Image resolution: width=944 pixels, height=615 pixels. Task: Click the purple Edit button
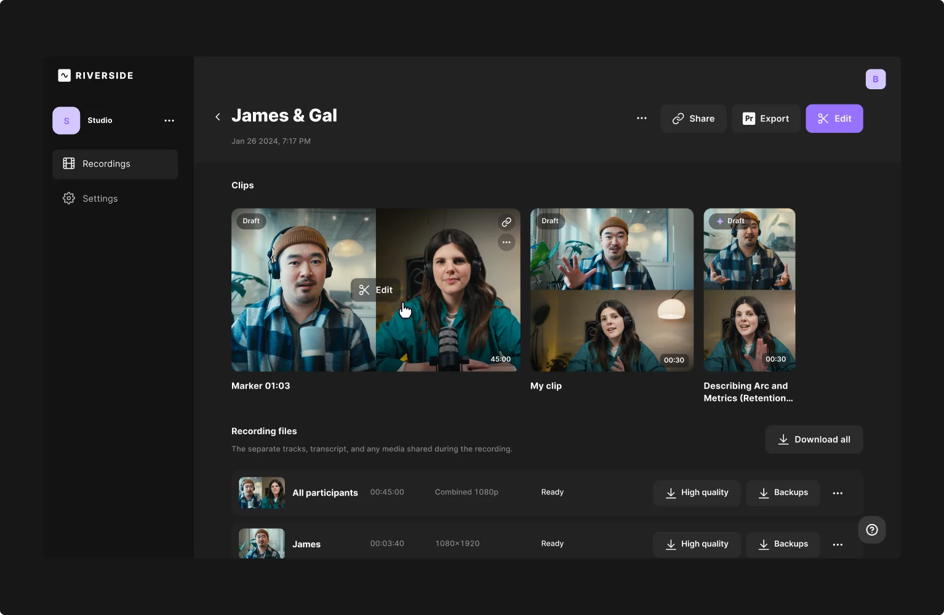pos(834,119)
